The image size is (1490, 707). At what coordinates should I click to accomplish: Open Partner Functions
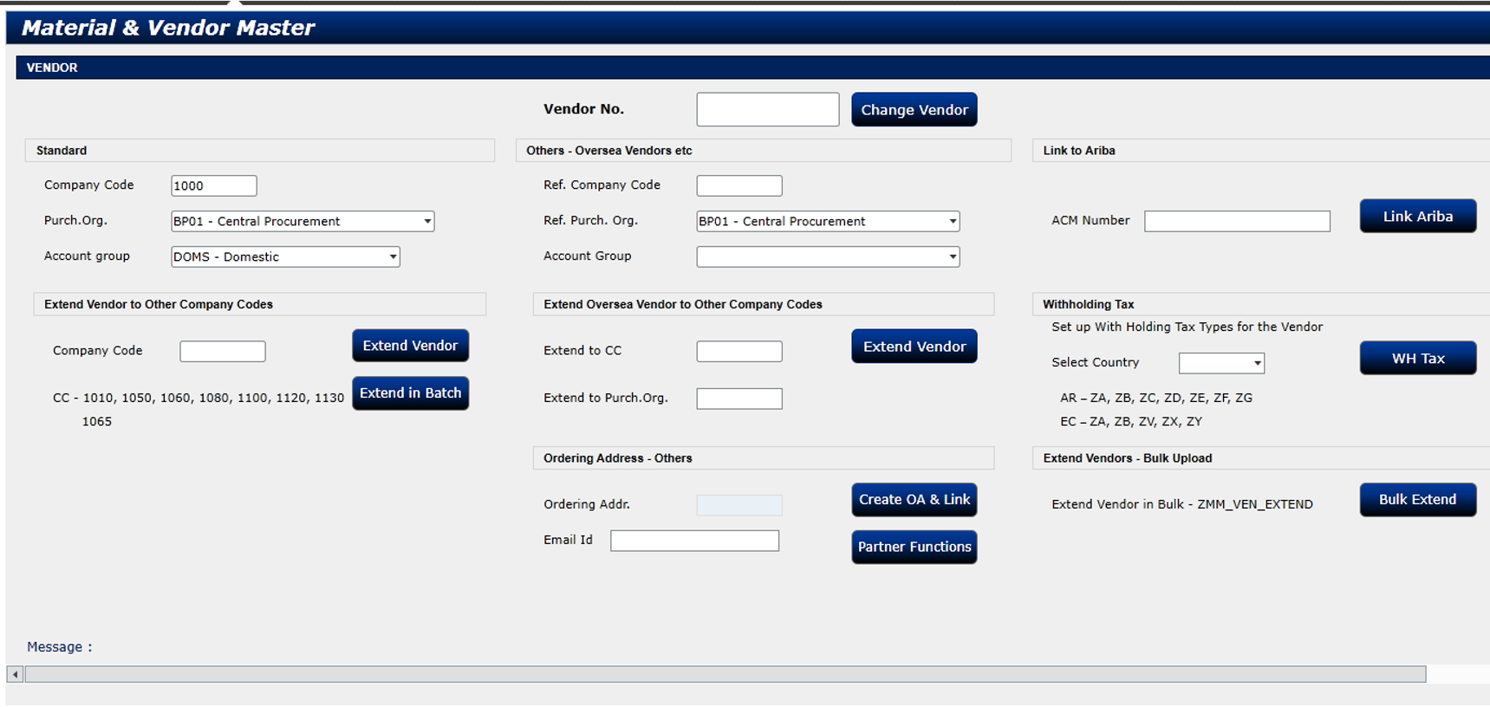pos(914,547)
